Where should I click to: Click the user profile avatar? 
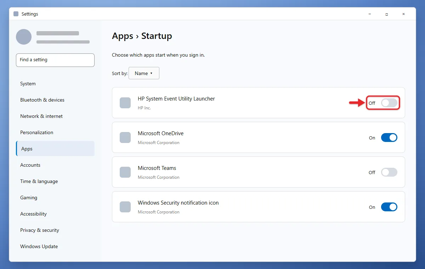24,37
